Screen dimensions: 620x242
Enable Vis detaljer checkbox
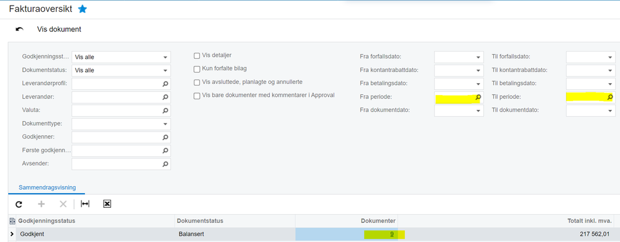(197, 56)
